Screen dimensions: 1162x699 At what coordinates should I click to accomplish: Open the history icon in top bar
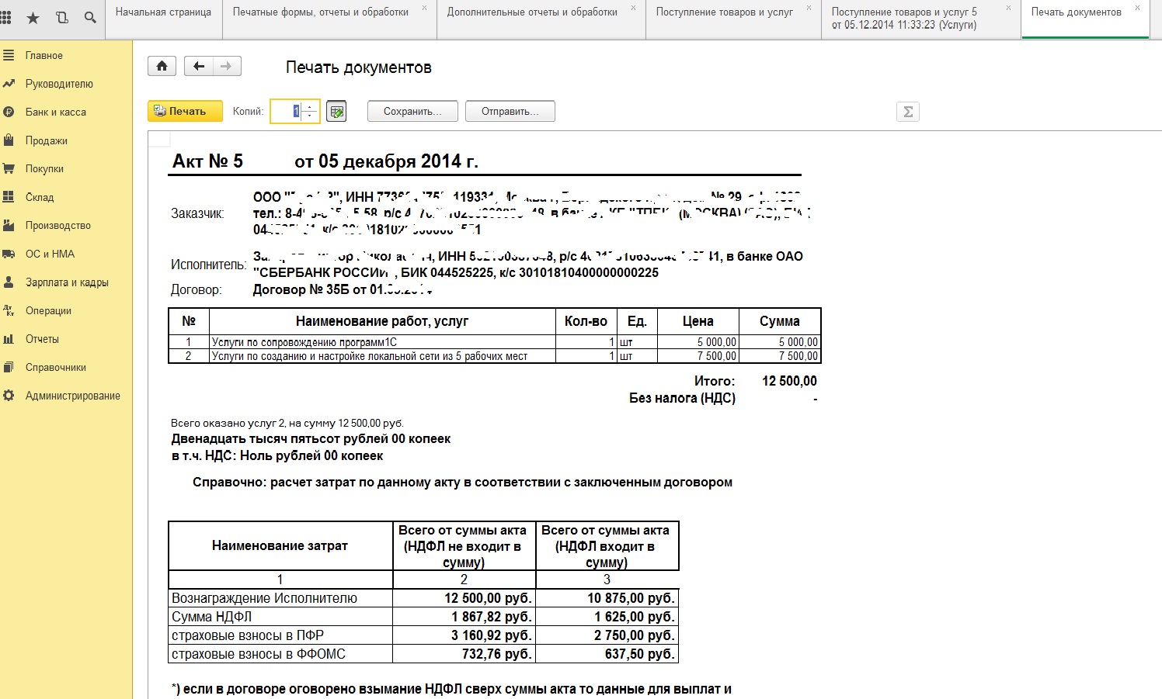(62, 17)
